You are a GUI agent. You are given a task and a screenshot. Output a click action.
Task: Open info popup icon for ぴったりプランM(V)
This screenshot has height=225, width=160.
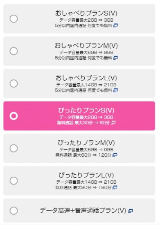point(115,155)
